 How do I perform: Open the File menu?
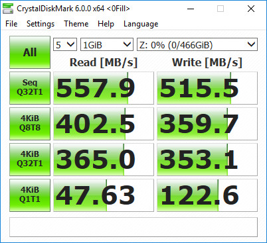coord(11,24)
